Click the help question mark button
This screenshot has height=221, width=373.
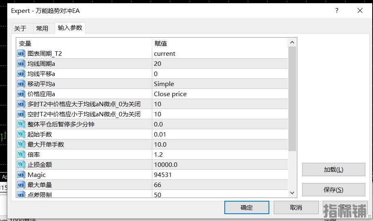pos(337,11)
